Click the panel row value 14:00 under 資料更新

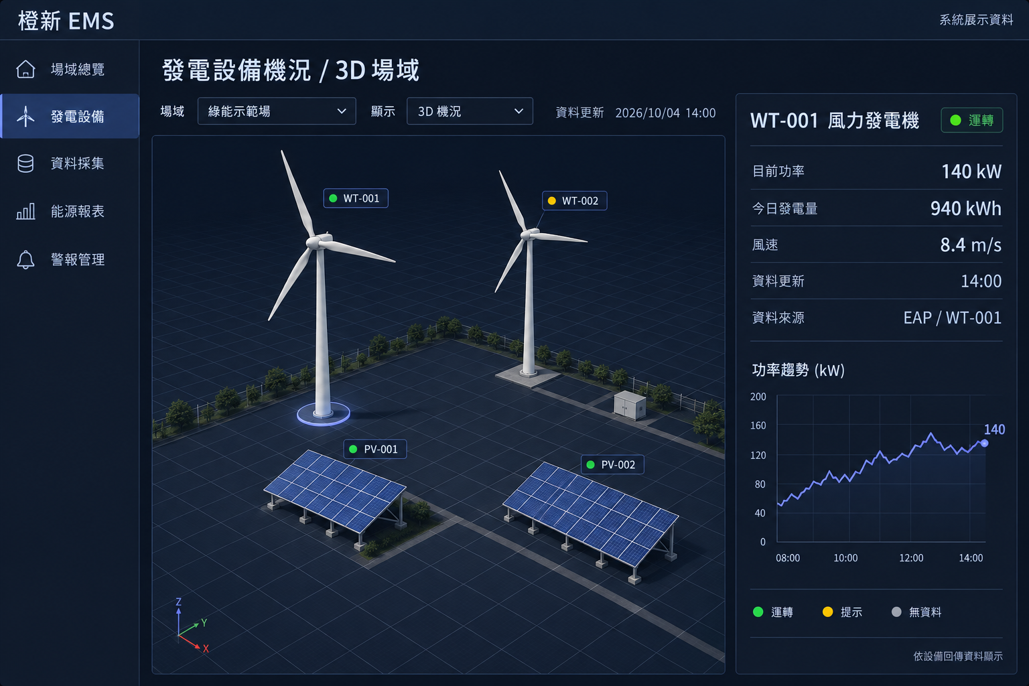click(981, 281)
